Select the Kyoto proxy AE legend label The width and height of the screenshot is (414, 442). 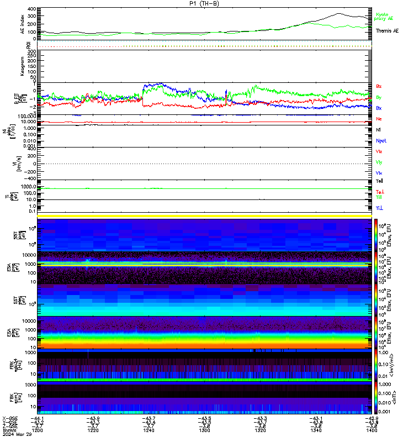[x=384, y=17]
